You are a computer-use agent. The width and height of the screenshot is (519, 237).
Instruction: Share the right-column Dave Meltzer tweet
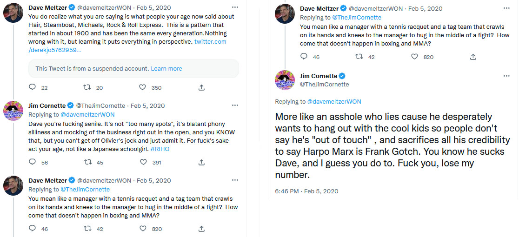473,57
